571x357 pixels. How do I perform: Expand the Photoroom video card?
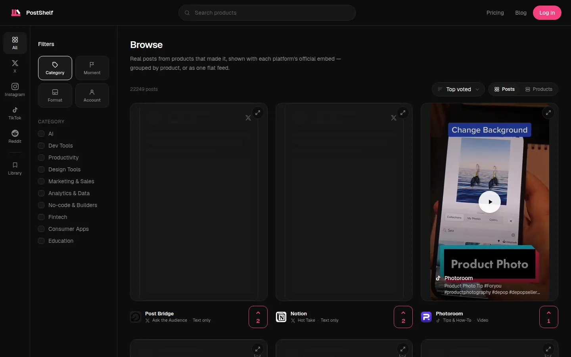point(548,113)
